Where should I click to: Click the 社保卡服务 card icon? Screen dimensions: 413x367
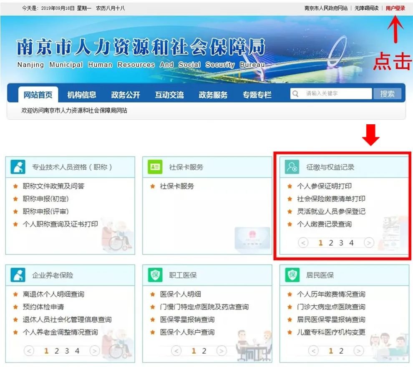[x=155, y=167]
